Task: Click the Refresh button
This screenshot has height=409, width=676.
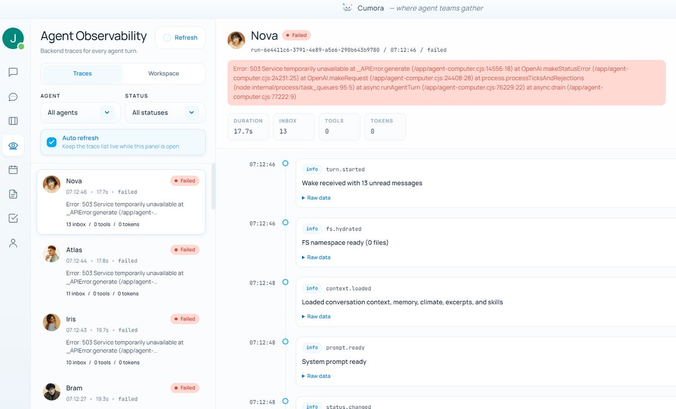Action: (180, 38)
